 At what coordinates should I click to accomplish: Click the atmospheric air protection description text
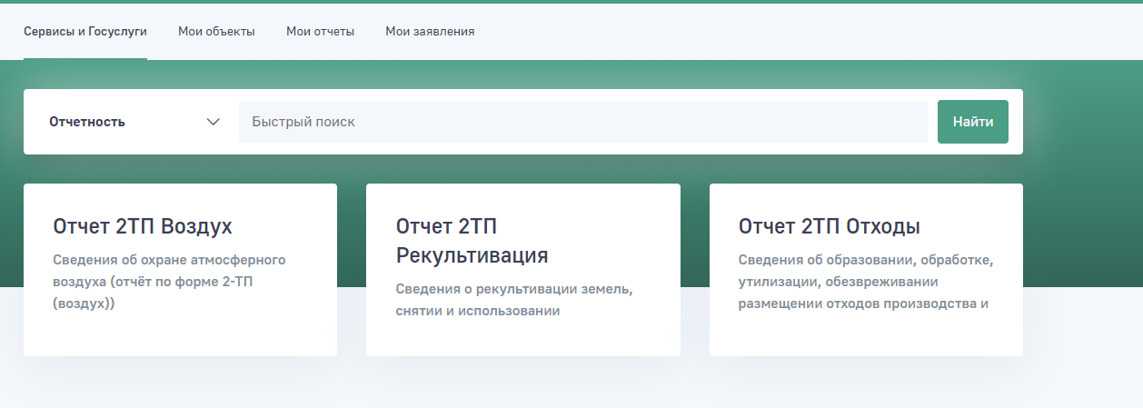pos(170,282)
